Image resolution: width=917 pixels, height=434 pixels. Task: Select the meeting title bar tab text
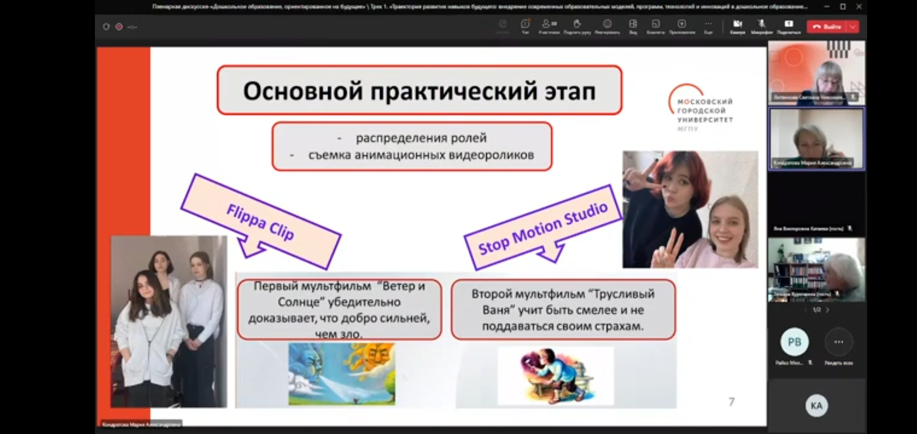click(458, 6)
